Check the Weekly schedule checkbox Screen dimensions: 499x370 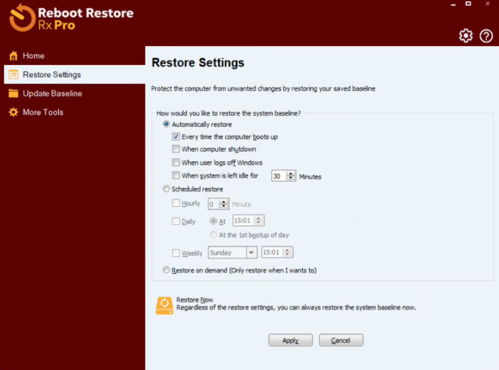[x=176, y=253]
